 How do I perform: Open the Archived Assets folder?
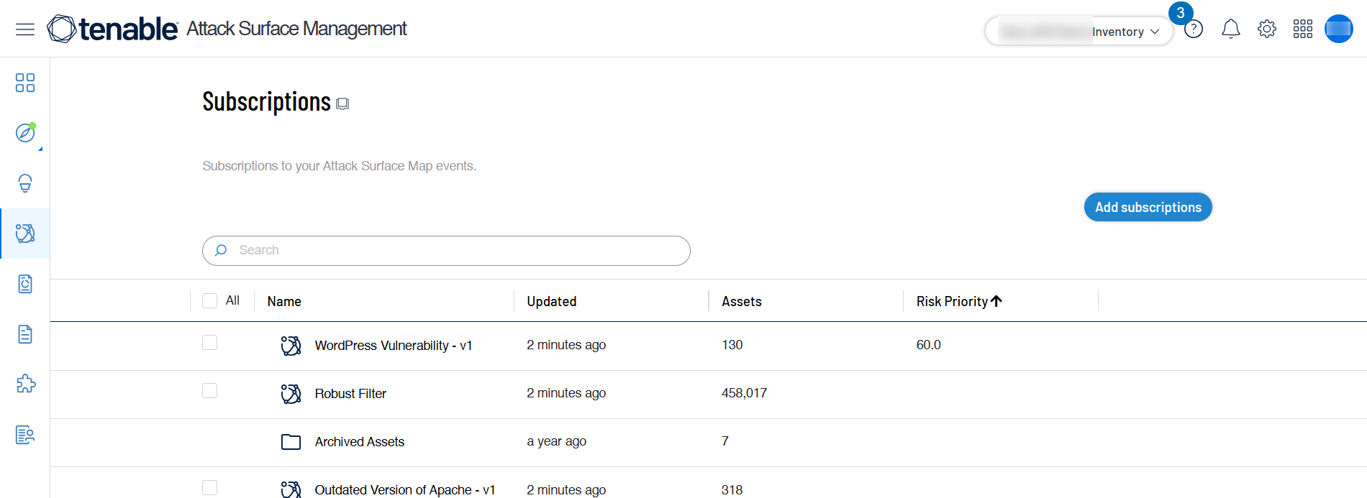[360, 442]
